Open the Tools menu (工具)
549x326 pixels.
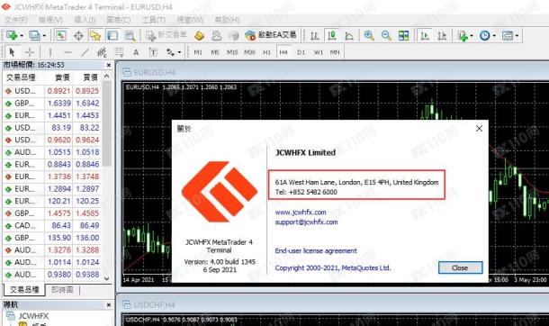(153, 20)
